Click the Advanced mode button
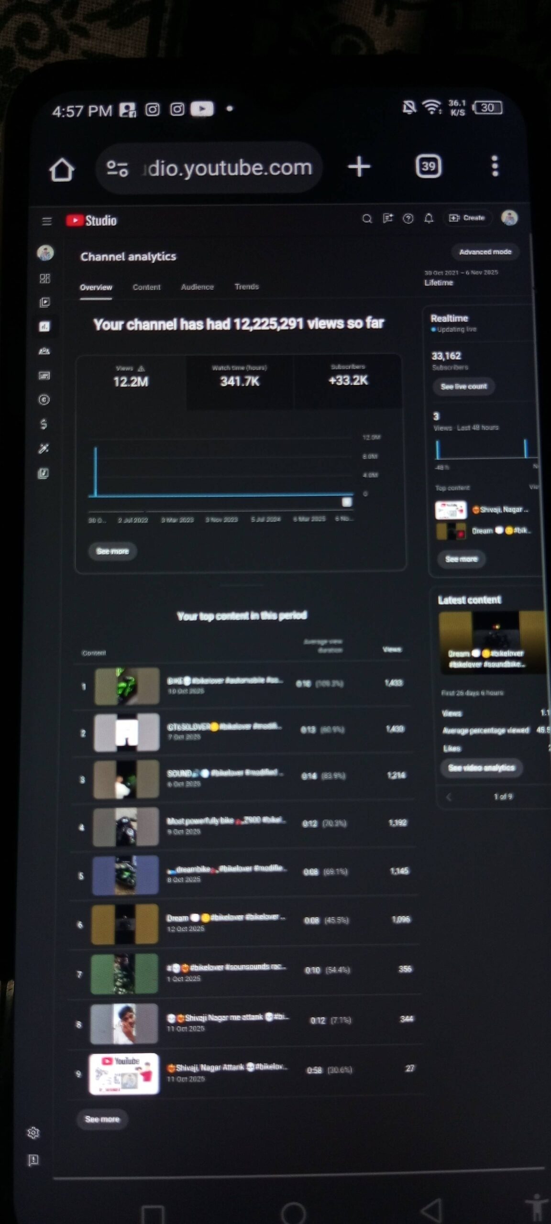Screen dimensions: 551x1224 [x=485, y=252]
